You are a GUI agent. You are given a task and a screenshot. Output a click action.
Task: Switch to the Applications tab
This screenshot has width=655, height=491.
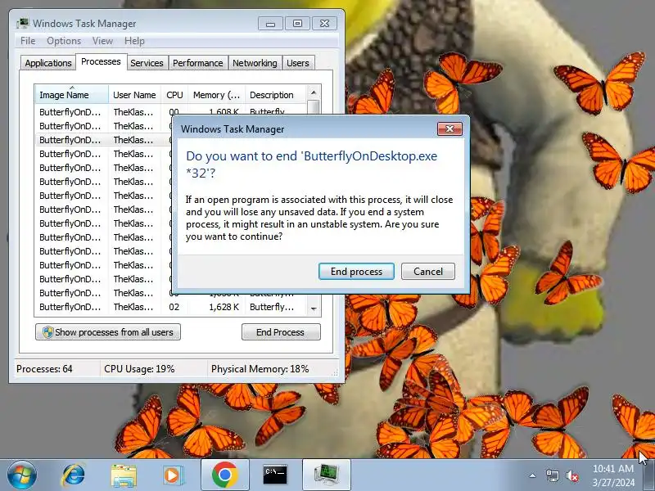48,63
